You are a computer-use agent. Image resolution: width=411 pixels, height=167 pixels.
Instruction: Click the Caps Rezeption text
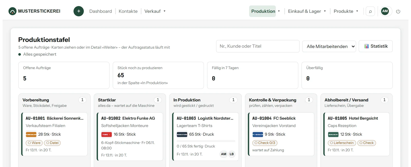[x=342, y=126]
